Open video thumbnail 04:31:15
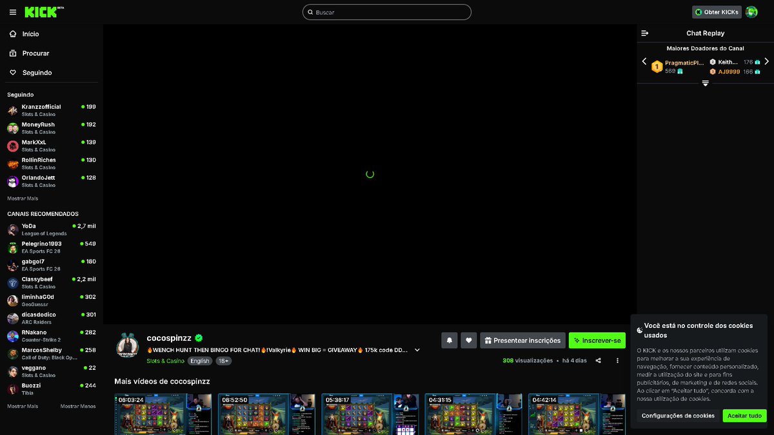 pyautogui.click(x=473, y=414)
